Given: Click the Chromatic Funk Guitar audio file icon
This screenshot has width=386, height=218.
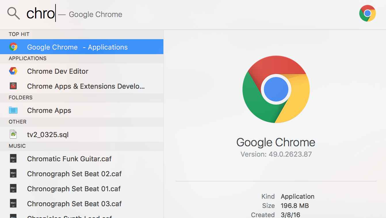Looking at the screenshot, I should point(13,158).
